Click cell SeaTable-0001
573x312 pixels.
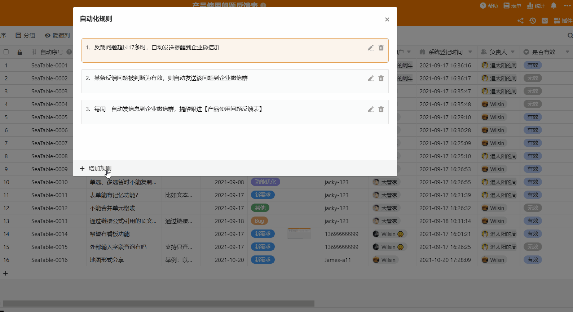coord(49,65)
